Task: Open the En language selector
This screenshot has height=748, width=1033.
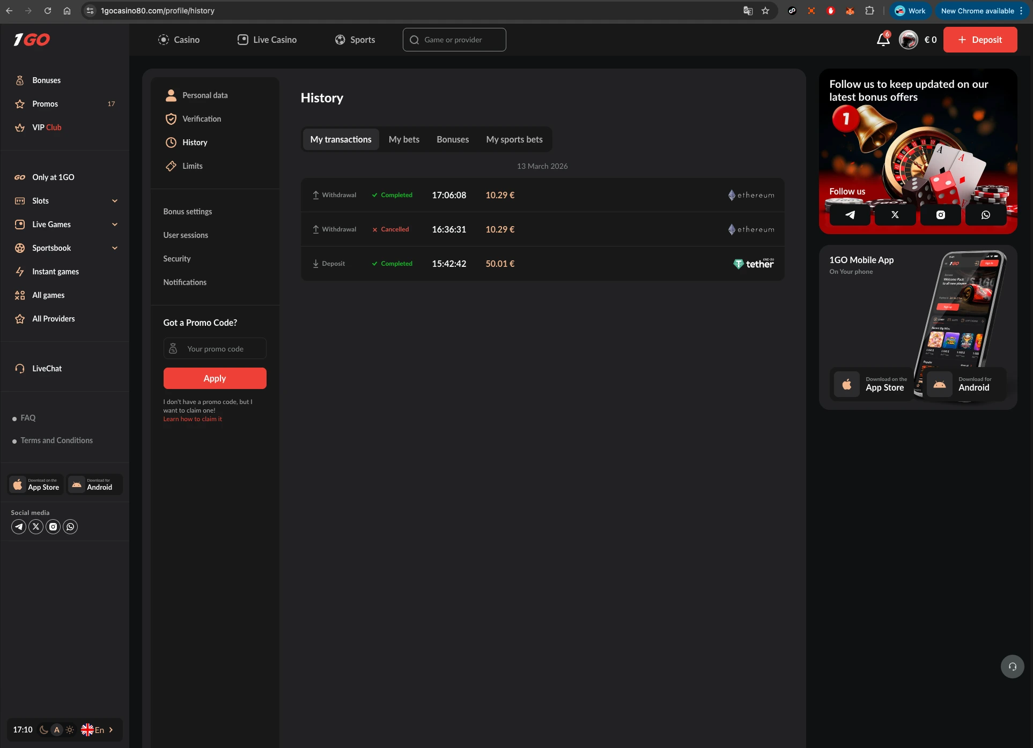Action: pos(97,730)
